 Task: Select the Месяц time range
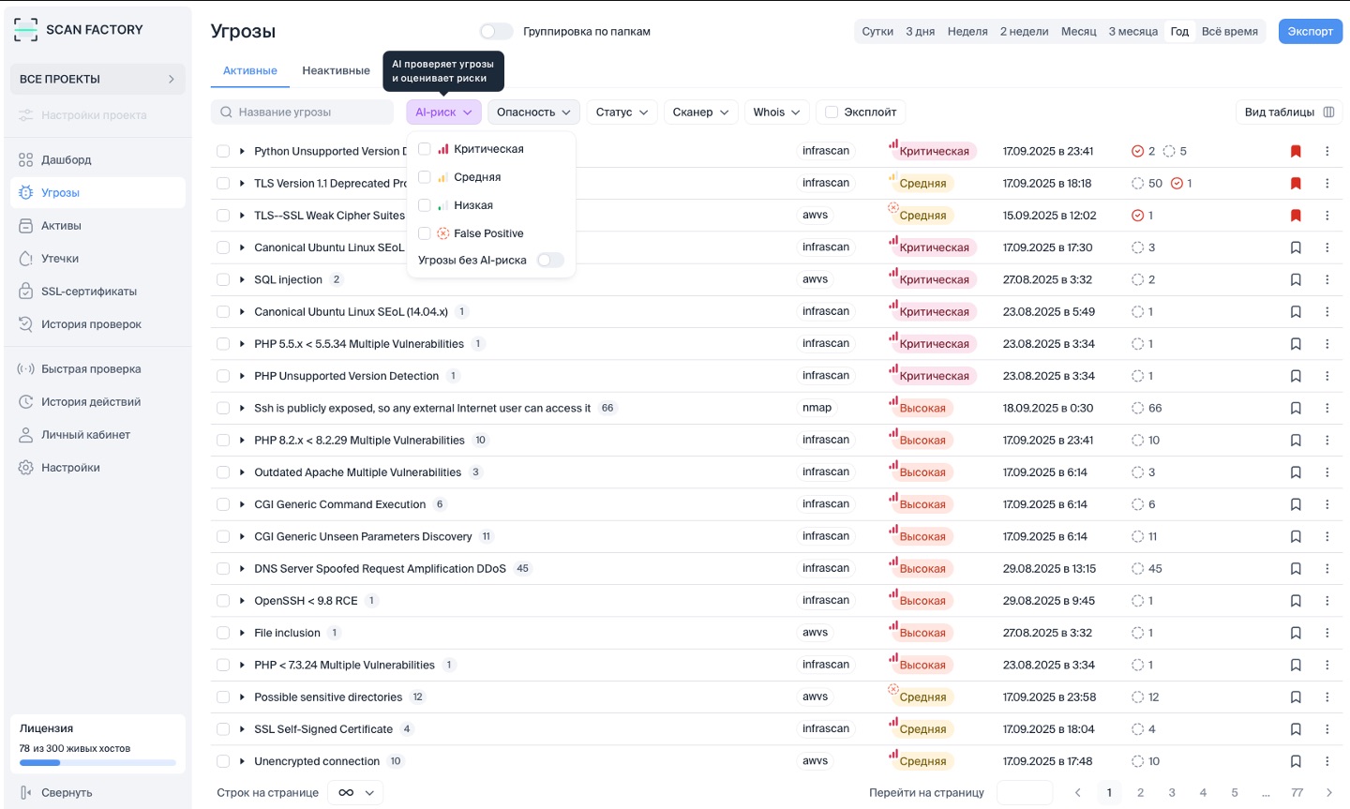tap(1078, 31)
